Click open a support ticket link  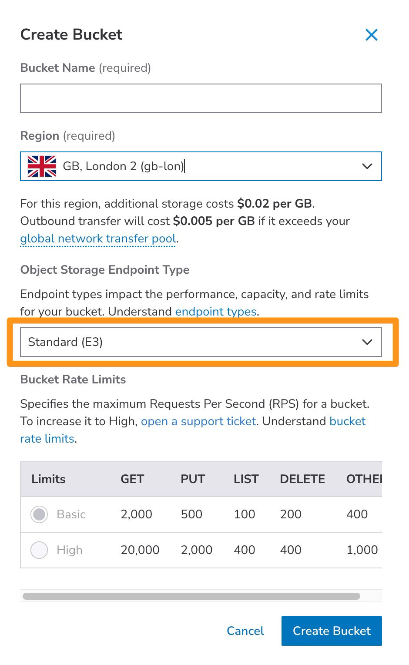198,421
